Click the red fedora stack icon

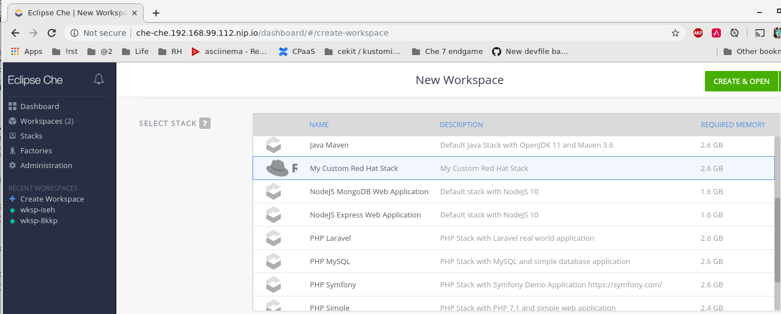tap(278, 168)
